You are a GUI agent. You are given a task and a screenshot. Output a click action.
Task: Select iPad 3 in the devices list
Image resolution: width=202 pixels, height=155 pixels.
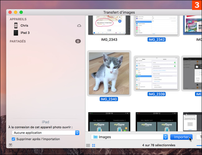pyautogui.click(x=25, y=33)
